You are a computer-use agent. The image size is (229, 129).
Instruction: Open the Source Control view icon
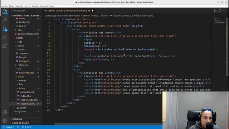coord(5,29)
